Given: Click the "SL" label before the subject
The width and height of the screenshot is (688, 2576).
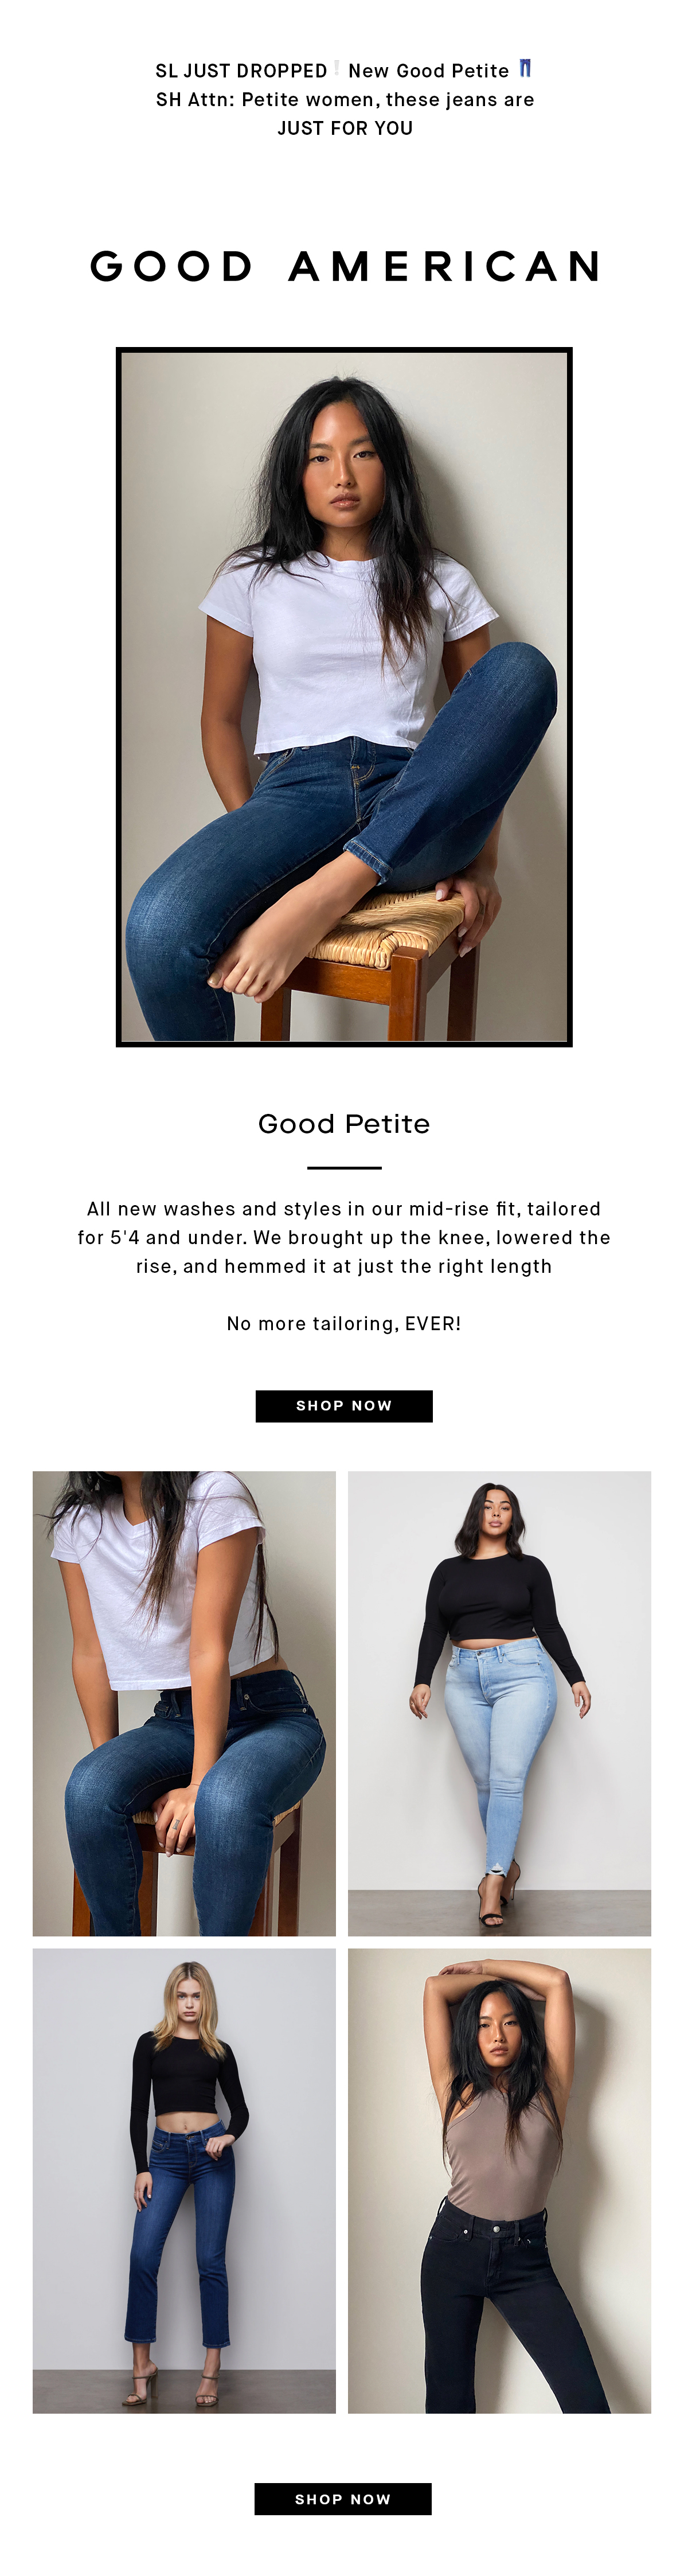Looking at the screenshot, I should (166, 71).
